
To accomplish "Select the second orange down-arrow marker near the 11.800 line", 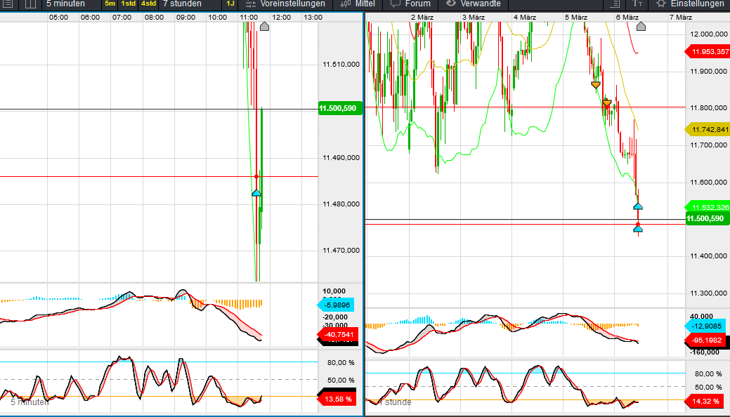I will (x=606, y=103).
